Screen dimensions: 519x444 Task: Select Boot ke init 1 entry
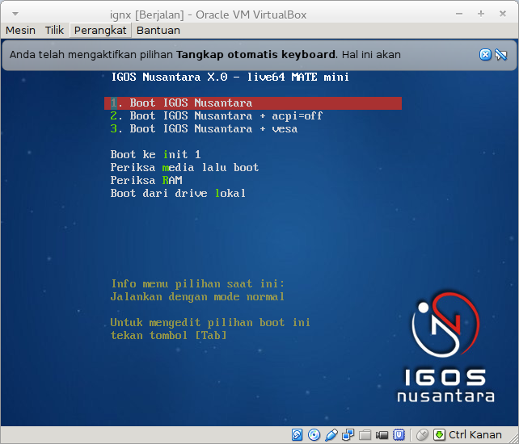point(155,155)
